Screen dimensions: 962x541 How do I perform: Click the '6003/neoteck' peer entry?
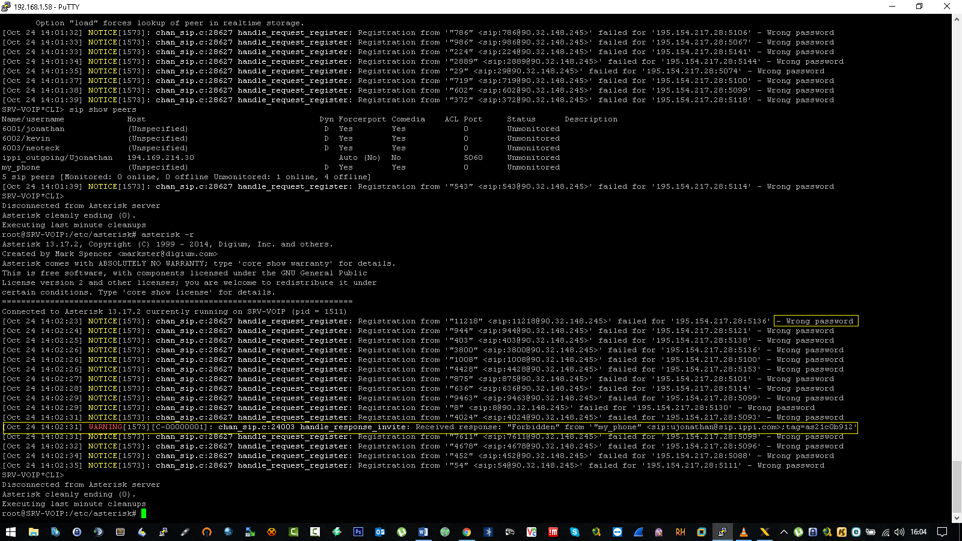[31, 148]
